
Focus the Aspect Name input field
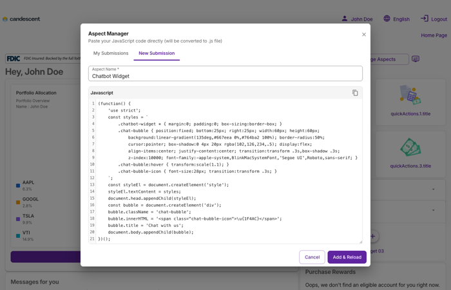[x=225, y=73]
